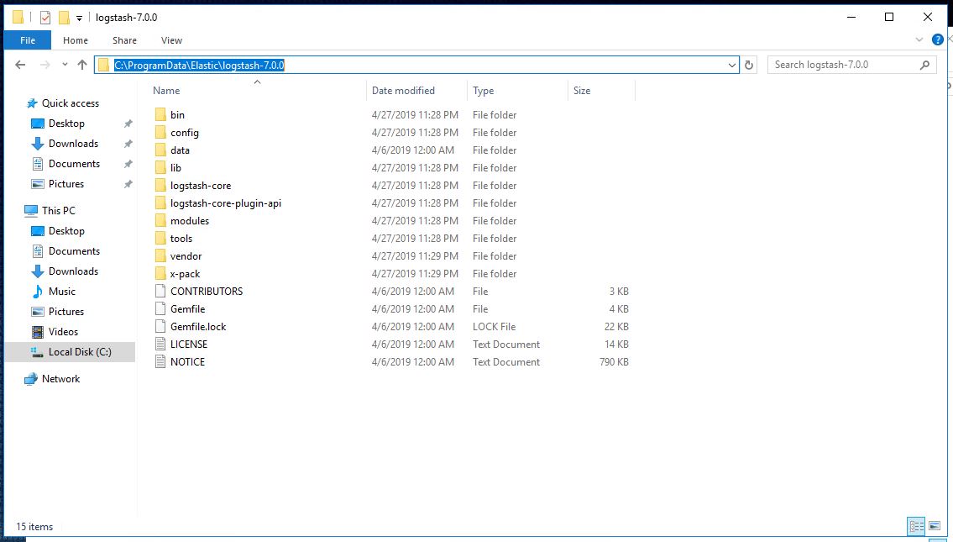The height and width of the screenshot is (542, 953).
Task: Select Documents under This PC
Action: coord(74,251)
